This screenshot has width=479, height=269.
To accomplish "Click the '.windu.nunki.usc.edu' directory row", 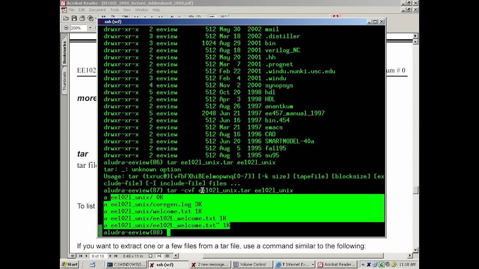I will coord(219,71).
